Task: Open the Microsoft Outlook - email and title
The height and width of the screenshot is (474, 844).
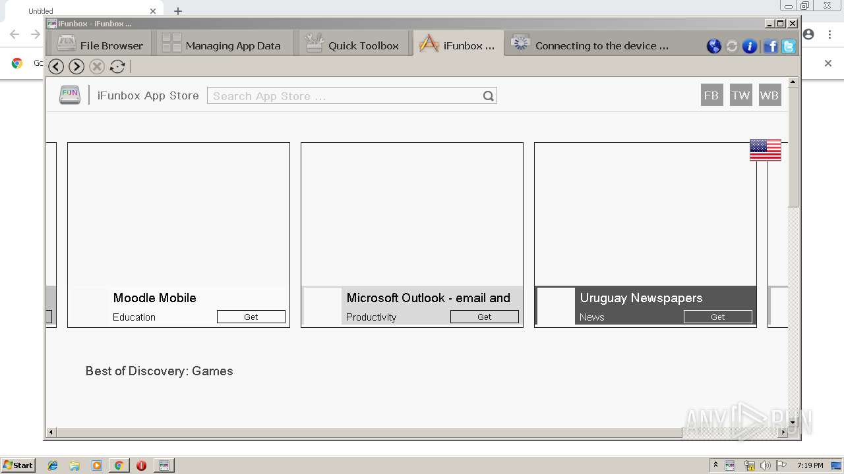Action: (429, 298)
